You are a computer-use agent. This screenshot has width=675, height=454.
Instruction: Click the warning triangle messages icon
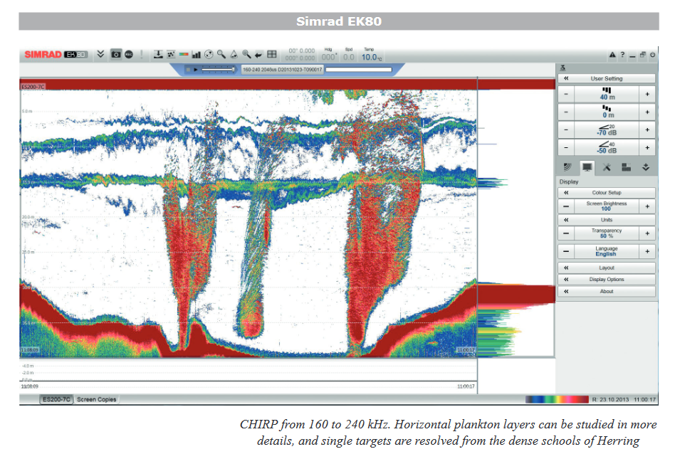(x=612, y=55)
